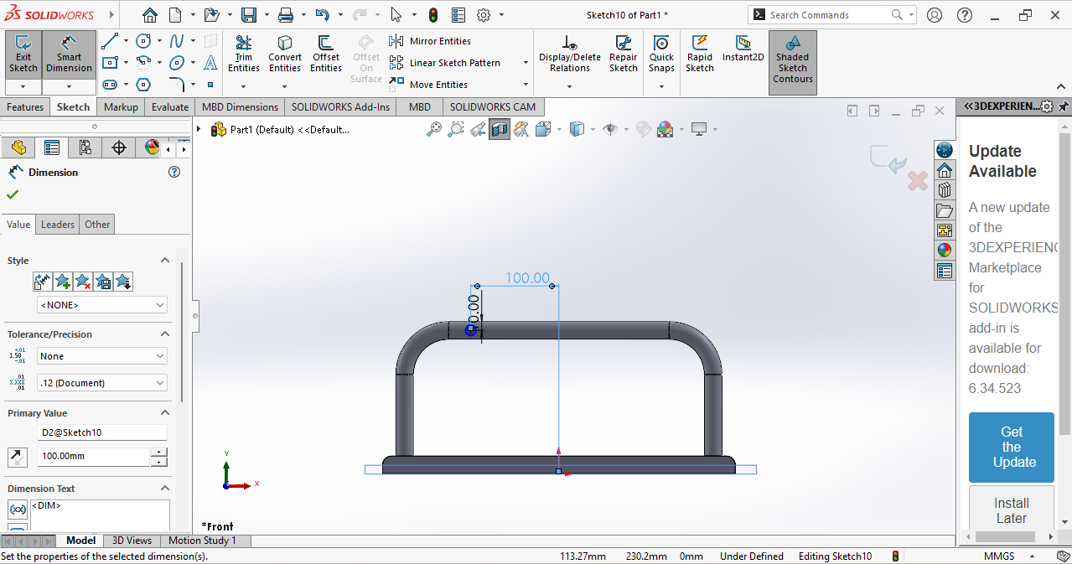This screenshot has height=564, width=1072.
Task: Open the Other tab in Dimension panel
Action: 97,225
